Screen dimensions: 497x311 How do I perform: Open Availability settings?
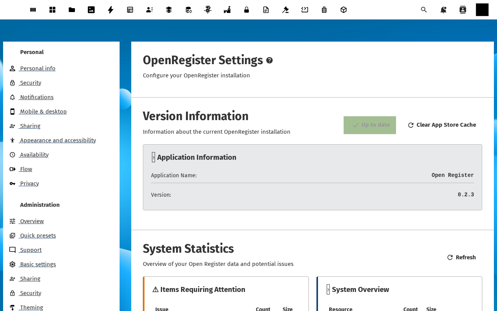pyautogui.click(x=34, y=155)
